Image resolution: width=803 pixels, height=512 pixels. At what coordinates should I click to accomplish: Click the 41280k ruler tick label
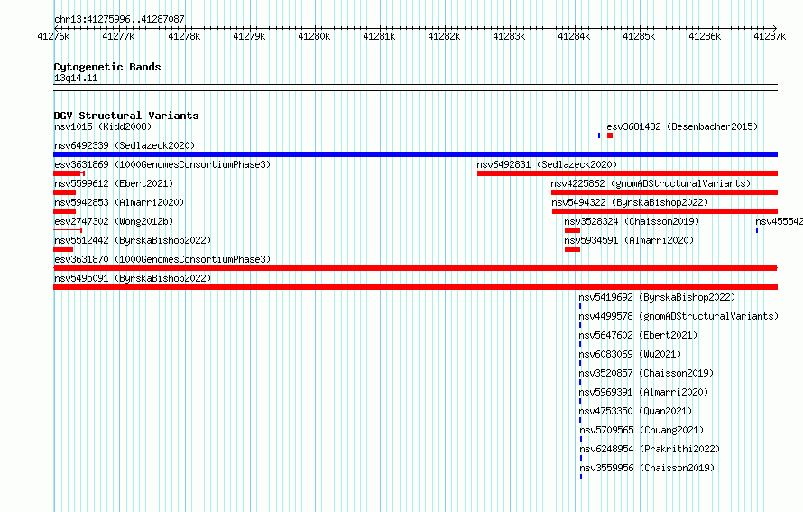tap(314, 36)
